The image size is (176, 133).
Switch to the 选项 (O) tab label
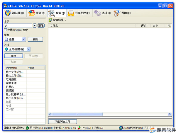tap(106, 13)
